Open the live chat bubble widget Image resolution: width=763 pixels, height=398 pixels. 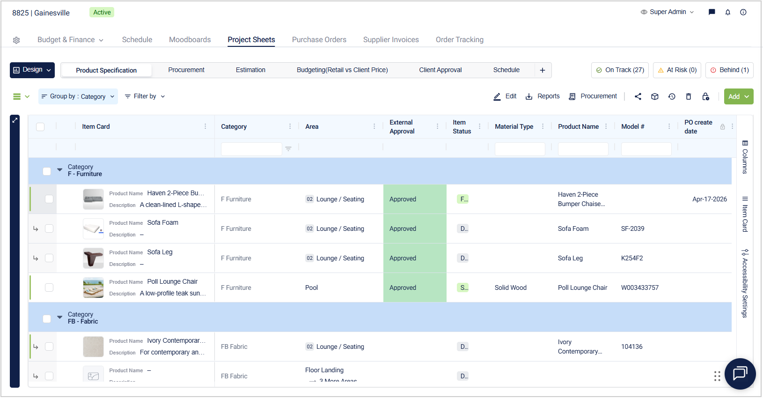tap(740, 374)
